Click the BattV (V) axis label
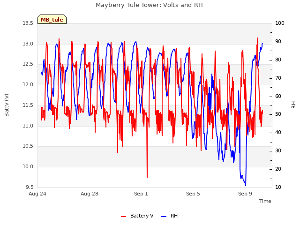Screen dimensions: 300x225 pos(7,105)
